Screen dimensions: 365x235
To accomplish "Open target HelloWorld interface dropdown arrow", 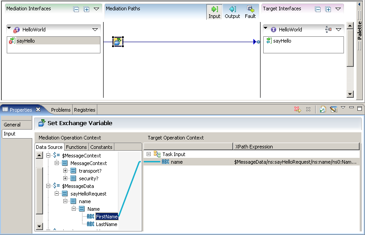I will coord(339,30).
